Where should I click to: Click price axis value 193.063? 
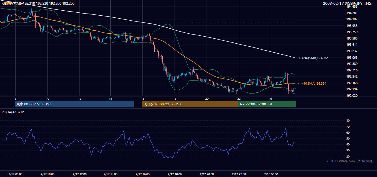[x=352, y=58]
